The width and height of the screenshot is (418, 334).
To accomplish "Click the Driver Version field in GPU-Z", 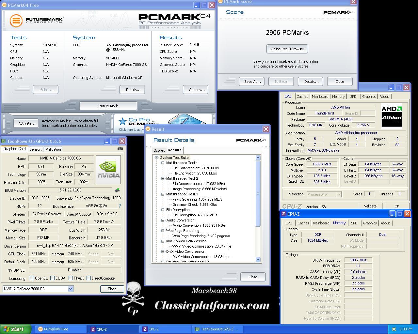I will (x=75, y=246).
